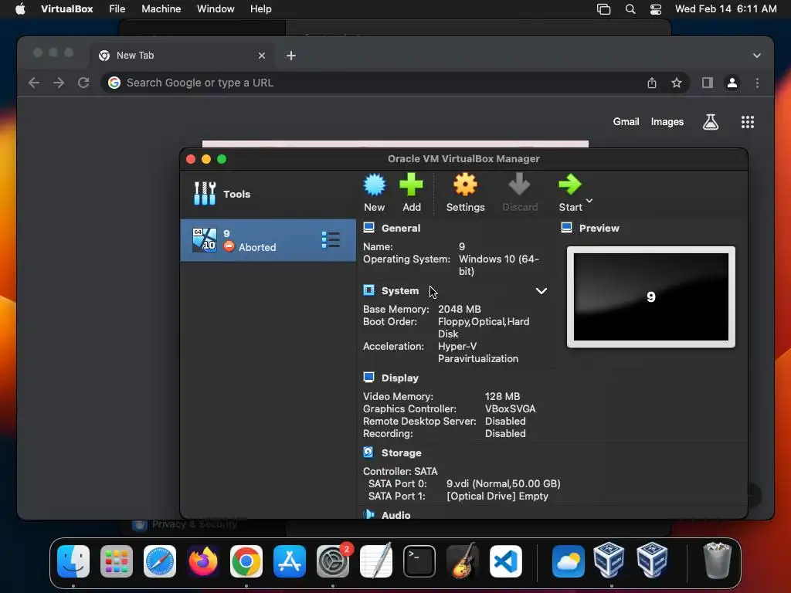Image resolution: width=791 pixels, height=593 pixels.
Task: Click Chrome forward arrow
Action: tap(59, 83)
